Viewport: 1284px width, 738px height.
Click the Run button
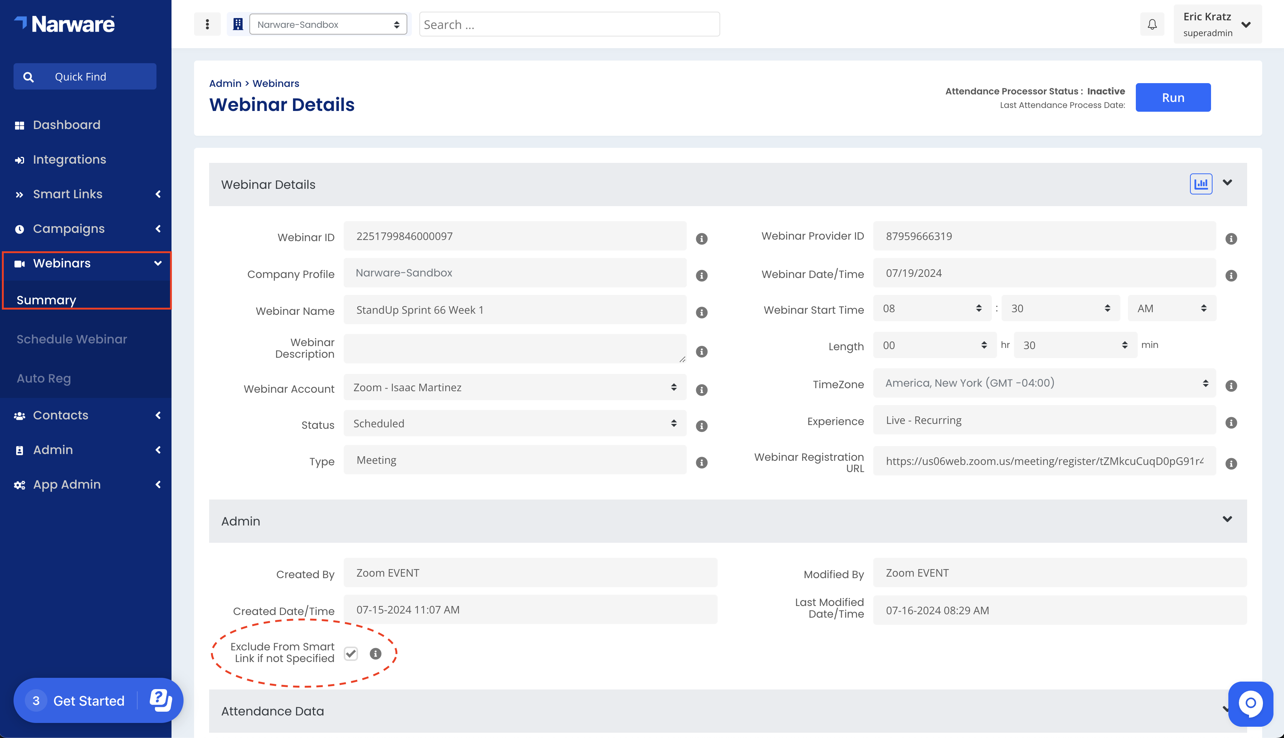[x=1173, y=97]
